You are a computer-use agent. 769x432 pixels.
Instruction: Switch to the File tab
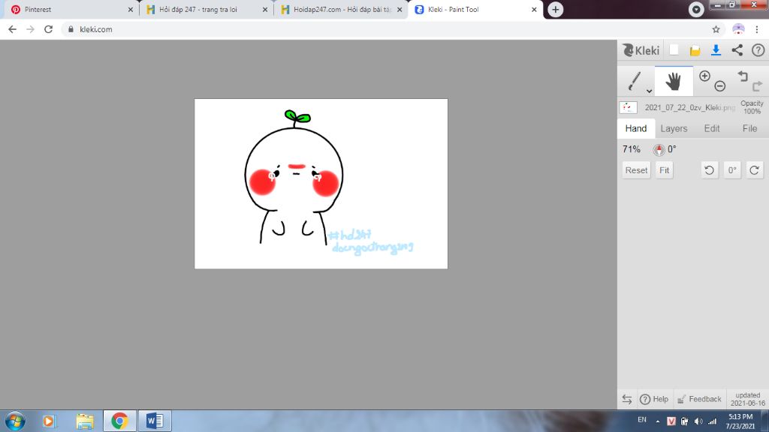point(749,128)
